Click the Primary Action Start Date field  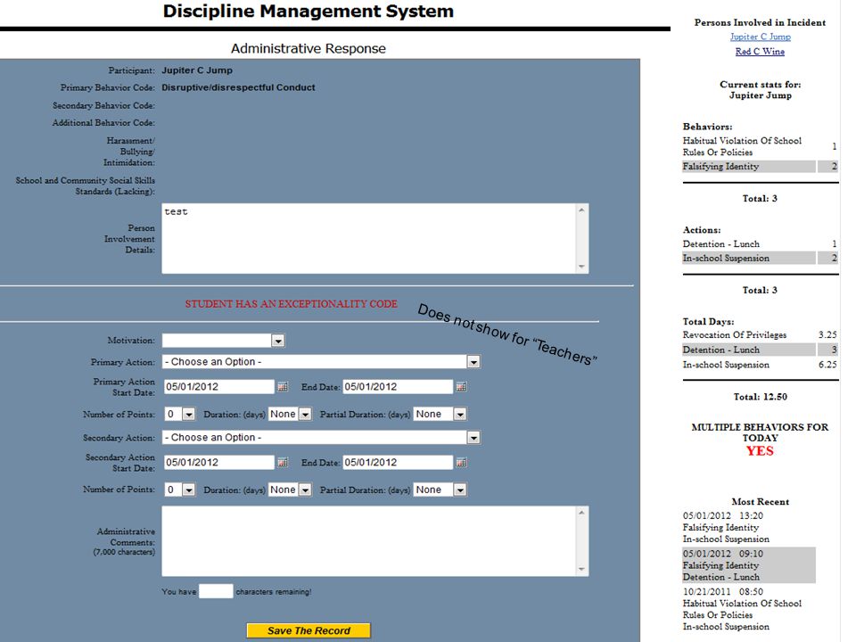[x=219, y=386]
